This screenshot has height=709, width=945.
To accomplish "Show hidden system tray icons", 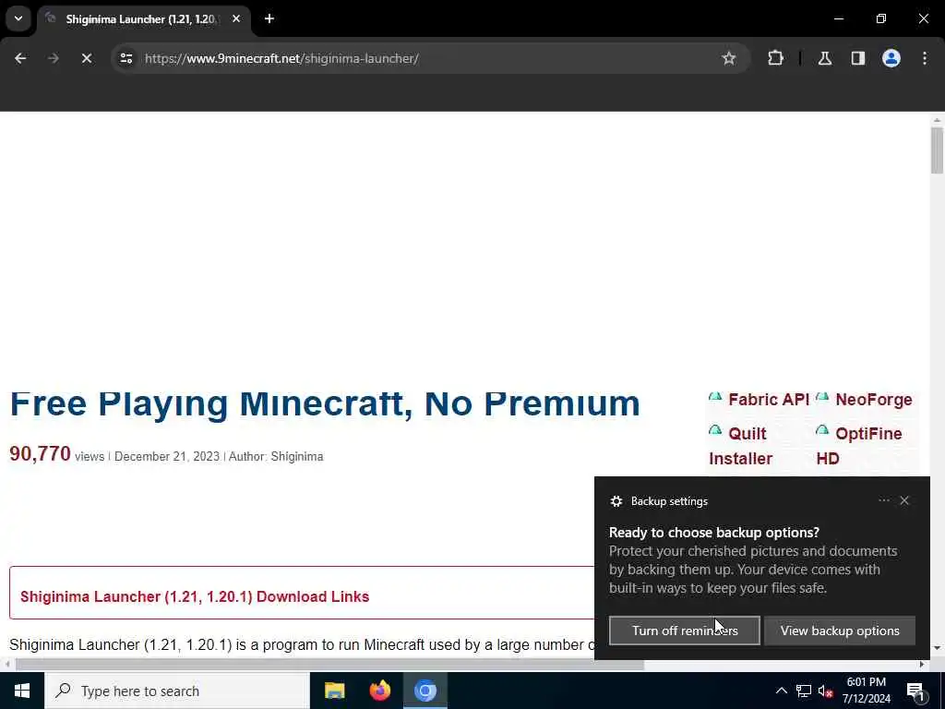I will [x=781, y=691].
